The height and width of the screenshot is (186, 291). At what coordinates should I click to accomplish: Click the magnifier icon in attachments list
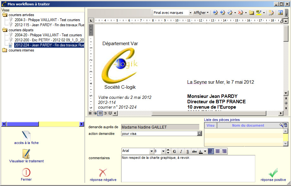(x=281, y=125)
